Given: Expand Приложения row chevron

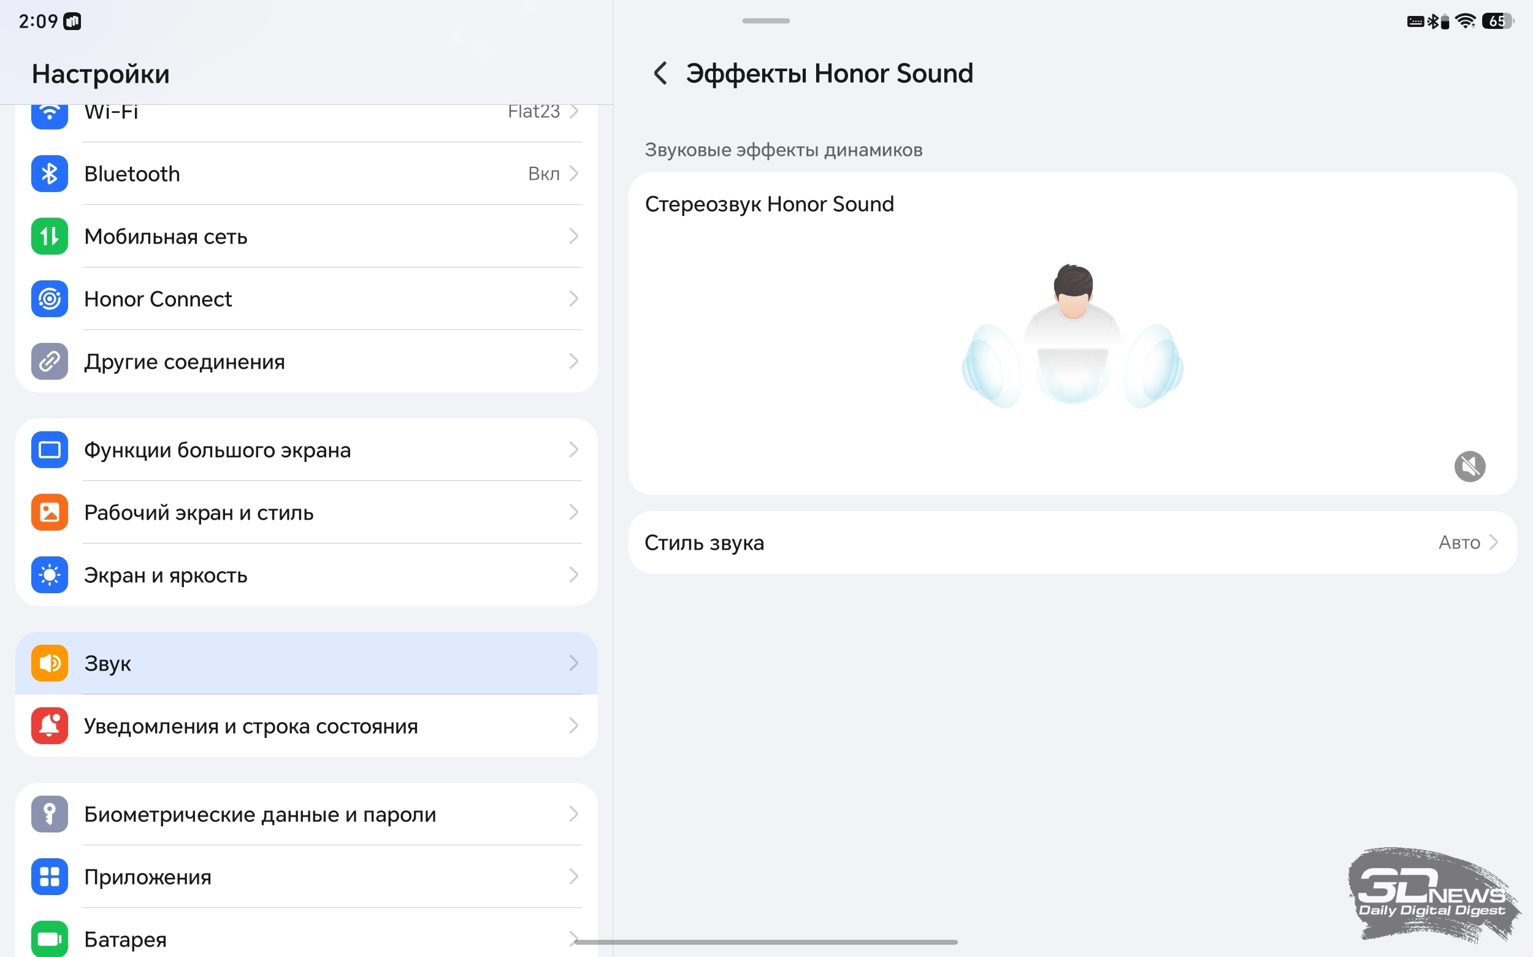Looking at the screenshot, I should pos(574,877).
